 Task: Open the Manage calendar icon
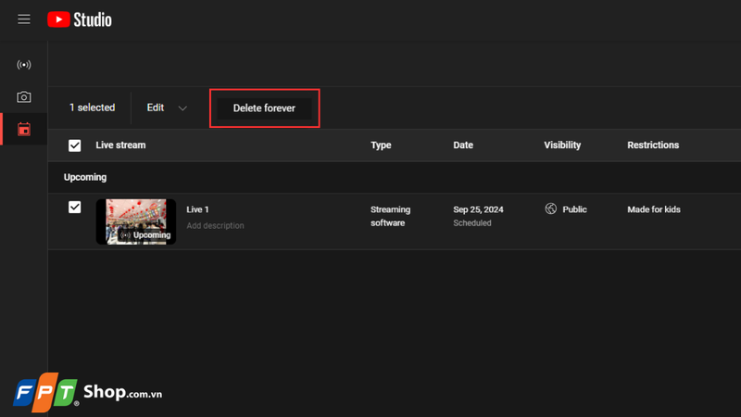point(24,129)
